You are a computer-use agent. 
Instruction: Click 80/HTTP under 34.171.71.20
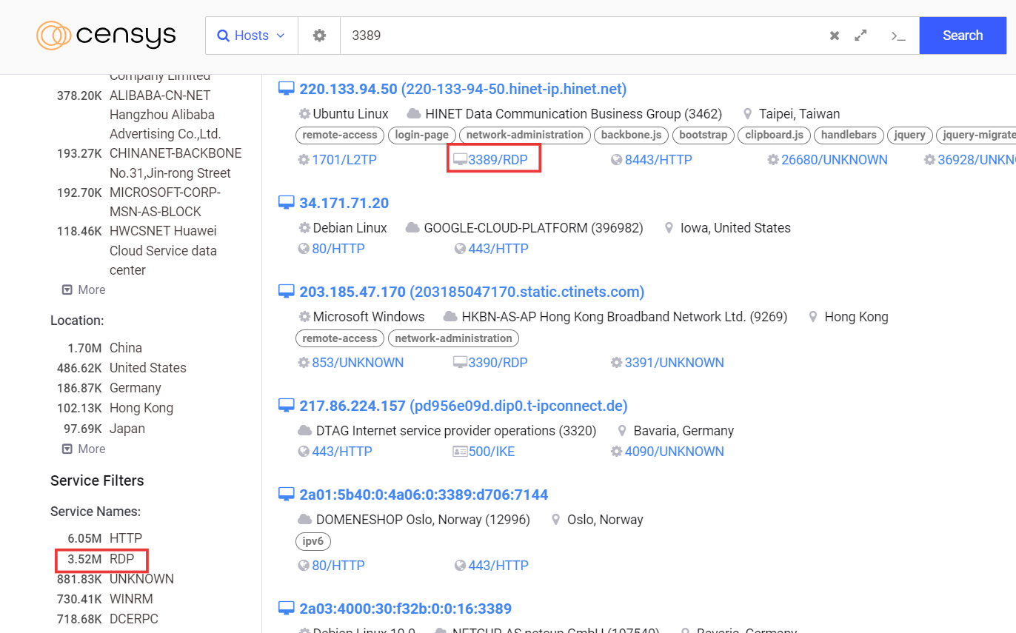coord(338,249)
